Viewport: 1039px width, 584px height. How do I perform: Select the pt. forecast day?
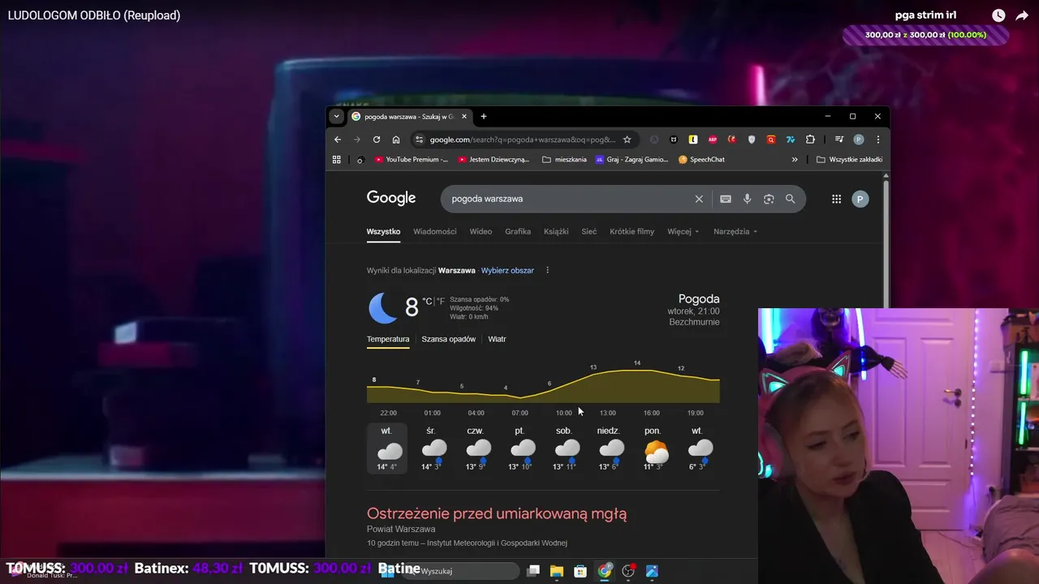(x=519, y=449)
